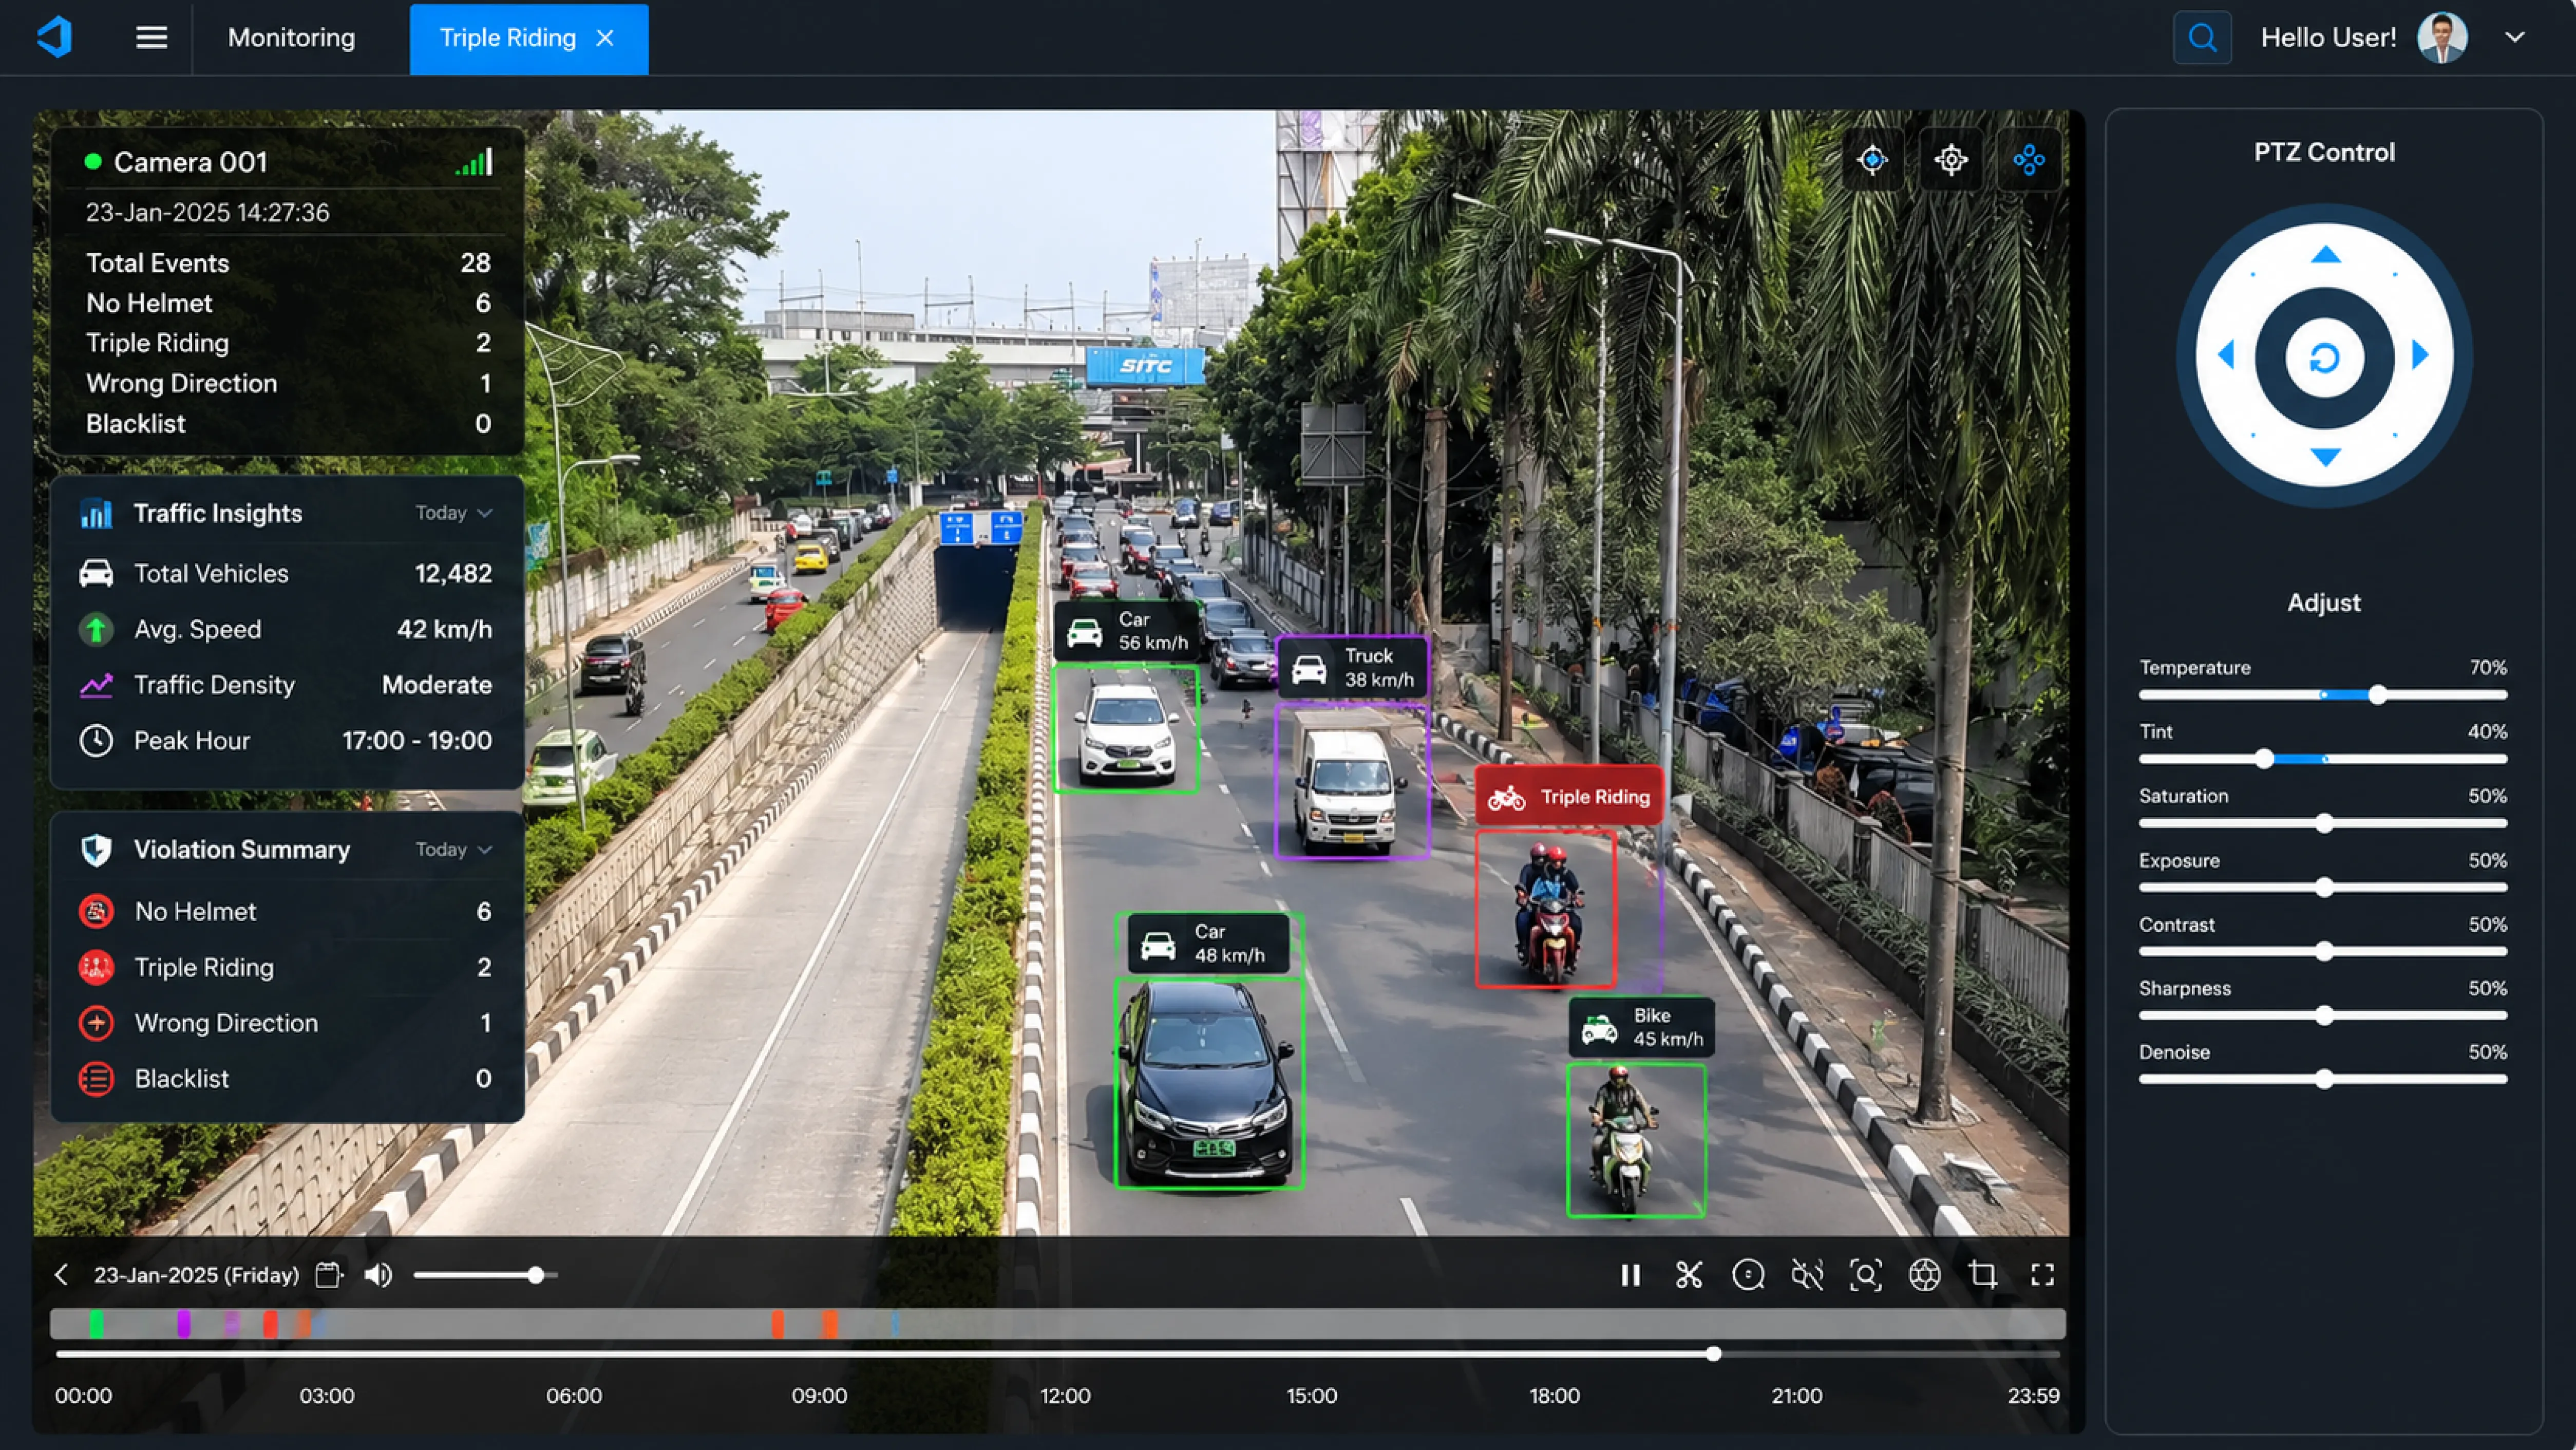Screen dimensions: 2576x1450
Task: Select the scissors clip tool
Action: 1689,1275
